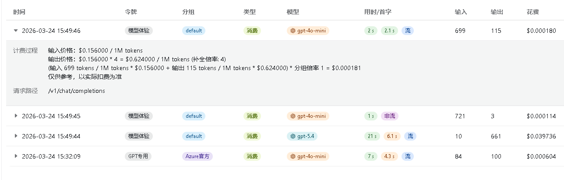Expand the 15:49:45 log row
The height and width of the screenshot is (180, 564).
click(x=16, y=116)
